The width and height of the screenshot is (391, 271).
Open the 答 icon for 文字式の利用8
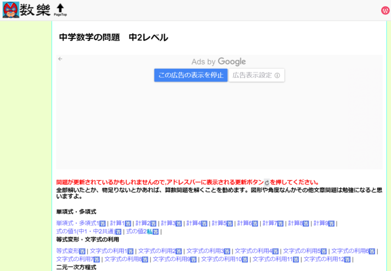pos(145,259)
